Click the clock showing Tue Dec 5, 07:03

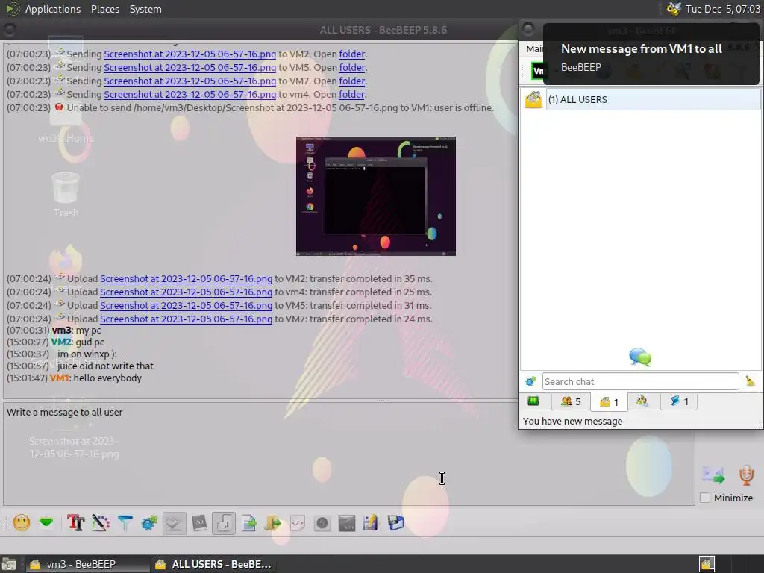[x=722, y=9]
